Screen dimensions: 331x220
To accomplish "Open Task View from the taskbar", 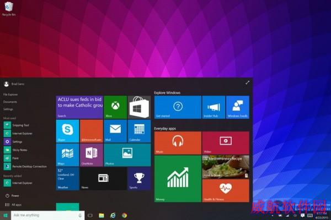I will (90, 216).
